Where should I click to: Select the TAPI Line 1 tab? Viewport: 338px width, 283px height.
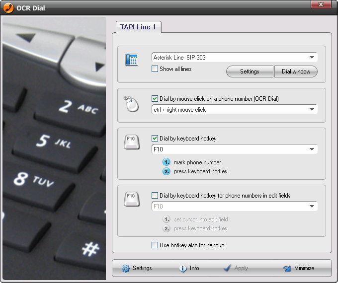138,27
